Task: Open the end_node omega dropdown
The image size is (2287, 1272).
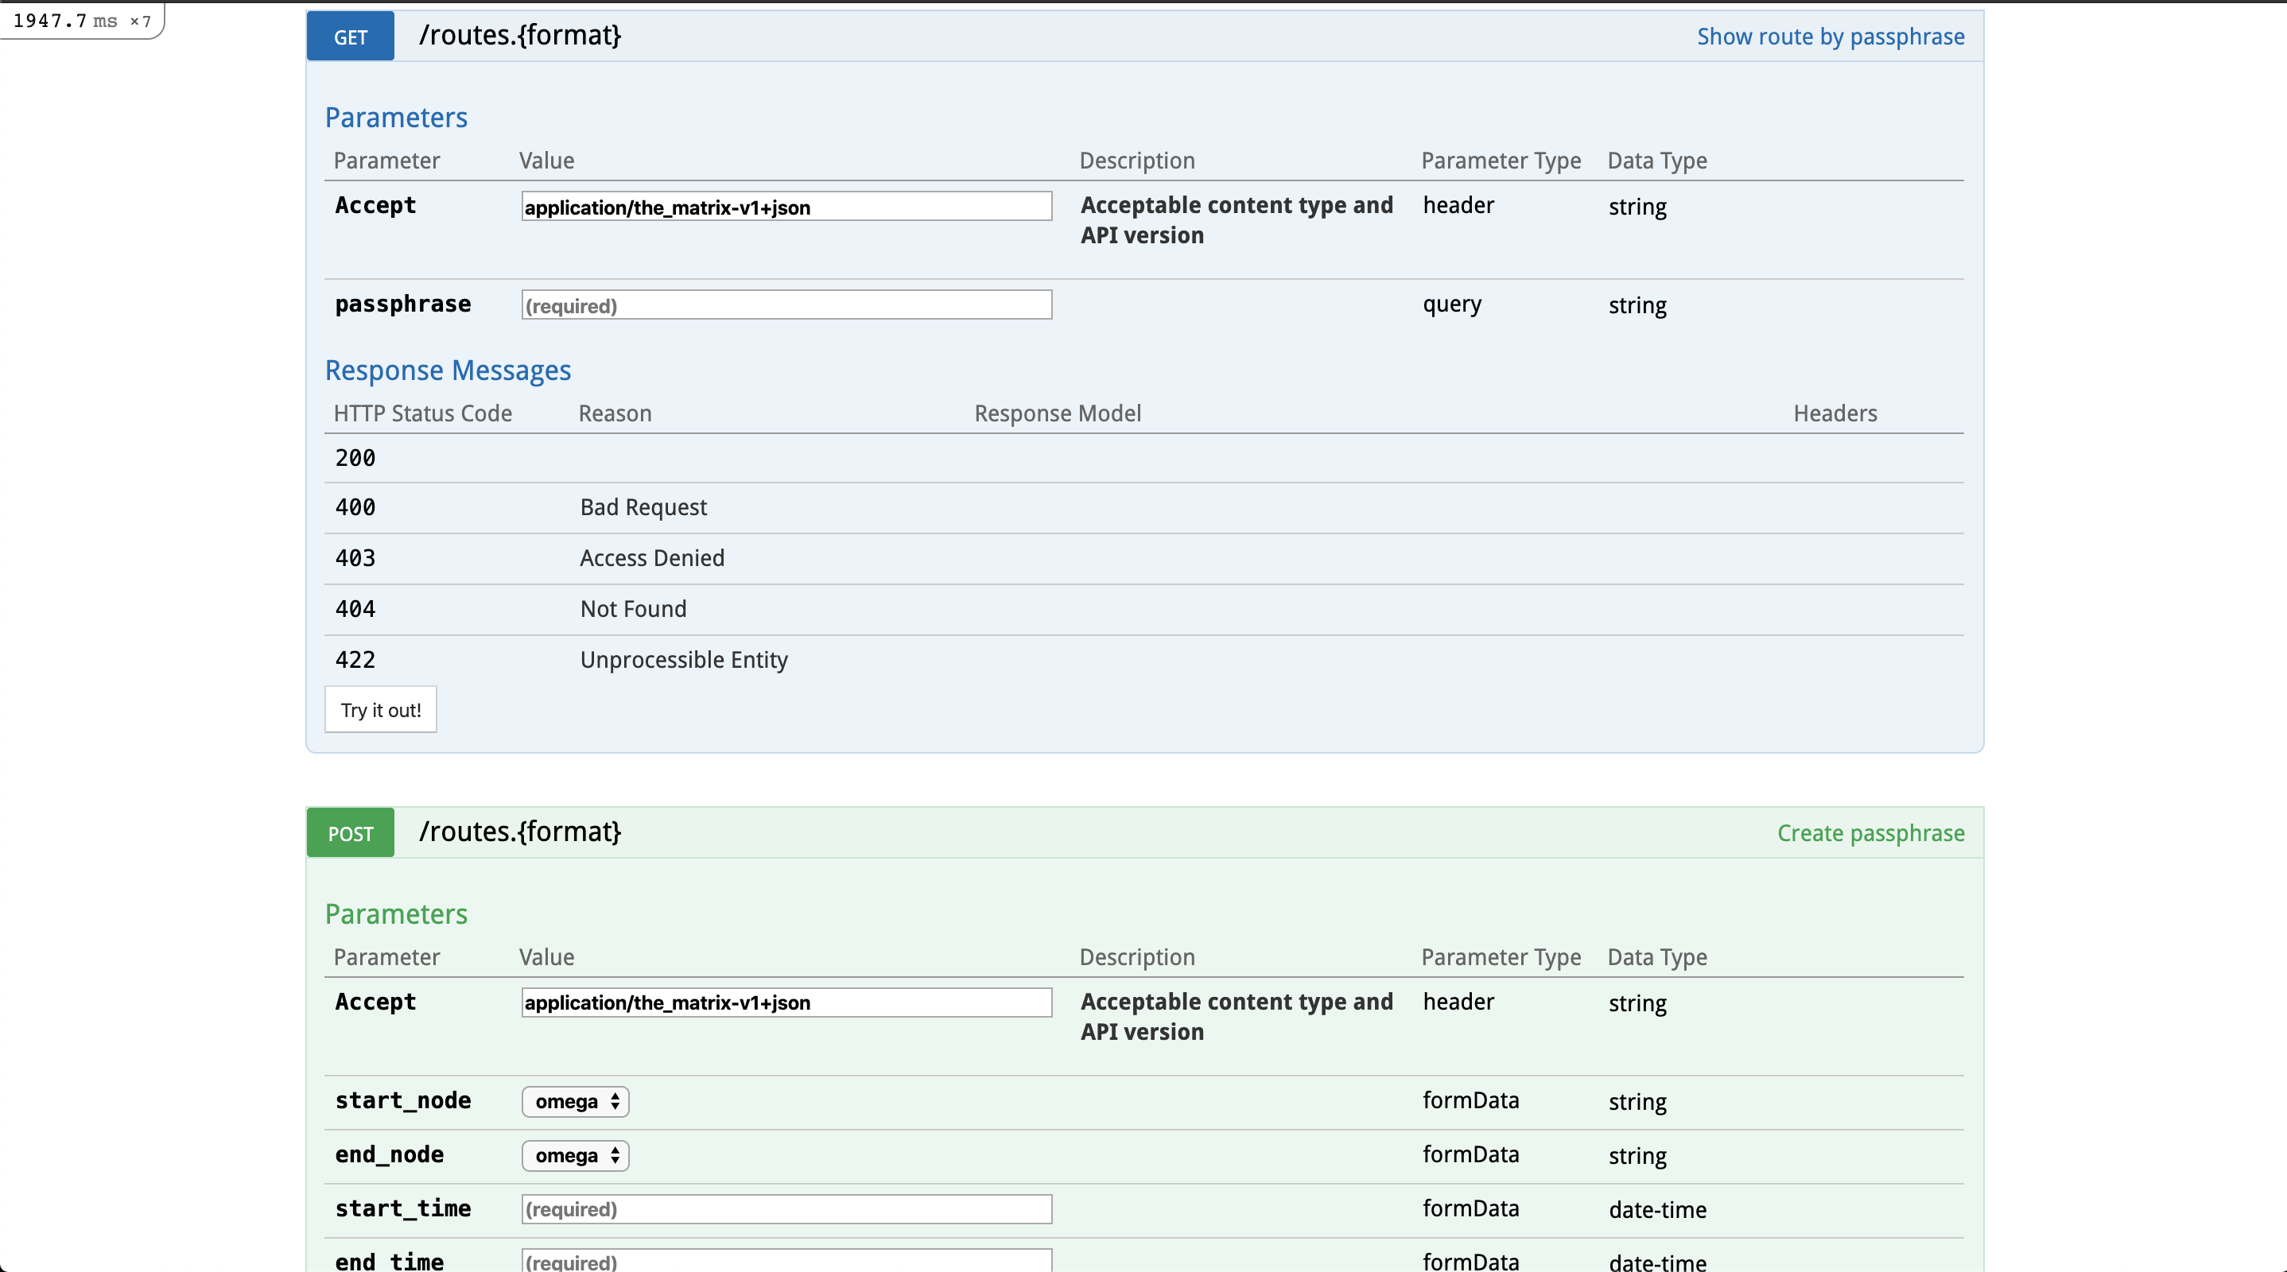Action: (575, 1156)
